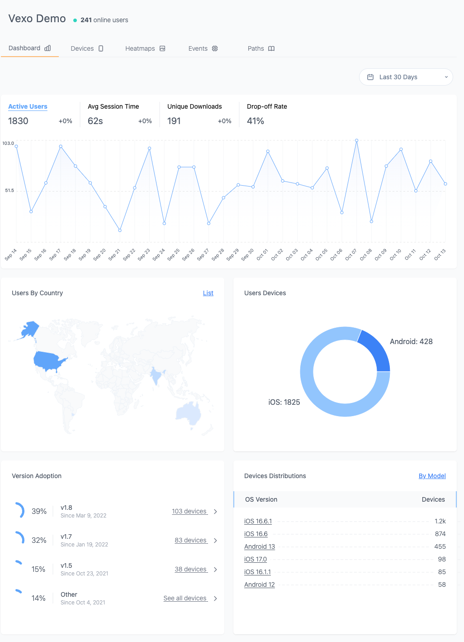The width and height of the screenshot is (464, 642).
Task: Open the List view in Users By Country
Action: pyautogui.click(x=208, y=293)
